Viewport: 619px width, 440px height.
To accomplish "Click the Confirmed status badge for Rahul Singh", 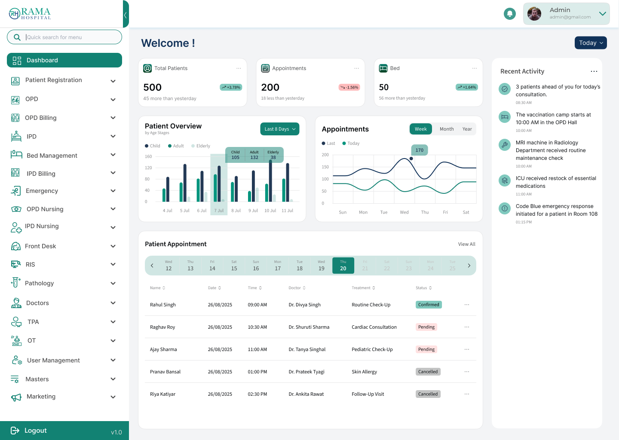I will [429, 305].
